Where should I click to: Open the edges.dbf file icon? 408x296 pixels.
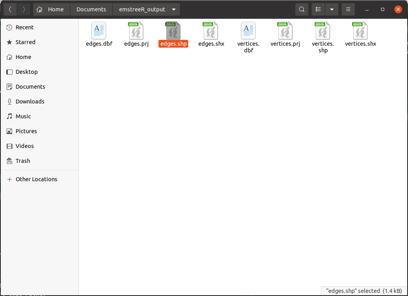coord(99,31)
